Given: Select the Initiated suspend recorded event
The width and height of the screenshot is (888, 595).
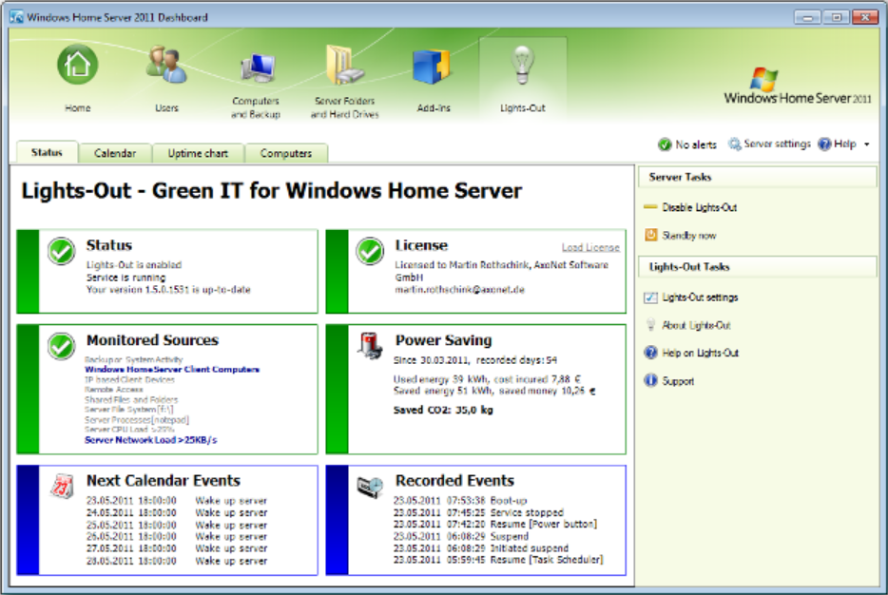Looking at the screenshot, I should 481,548.
